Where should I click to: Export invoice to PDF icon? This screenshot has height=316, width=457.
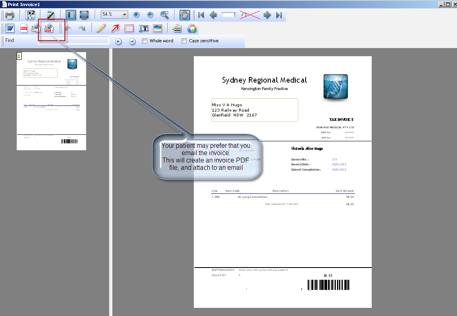24,28
